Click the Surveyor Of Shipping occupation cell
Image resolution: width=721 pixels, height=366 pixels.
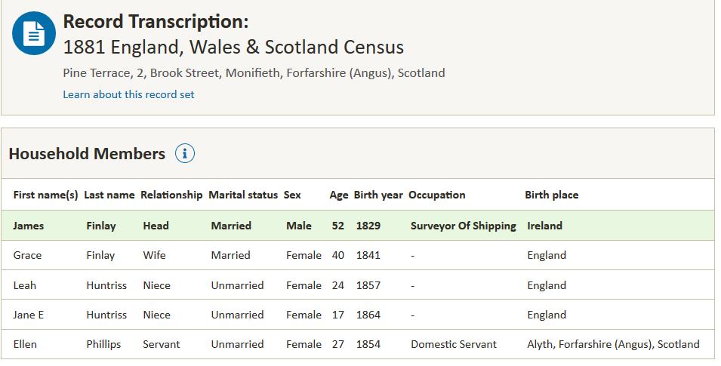[464, 226]
